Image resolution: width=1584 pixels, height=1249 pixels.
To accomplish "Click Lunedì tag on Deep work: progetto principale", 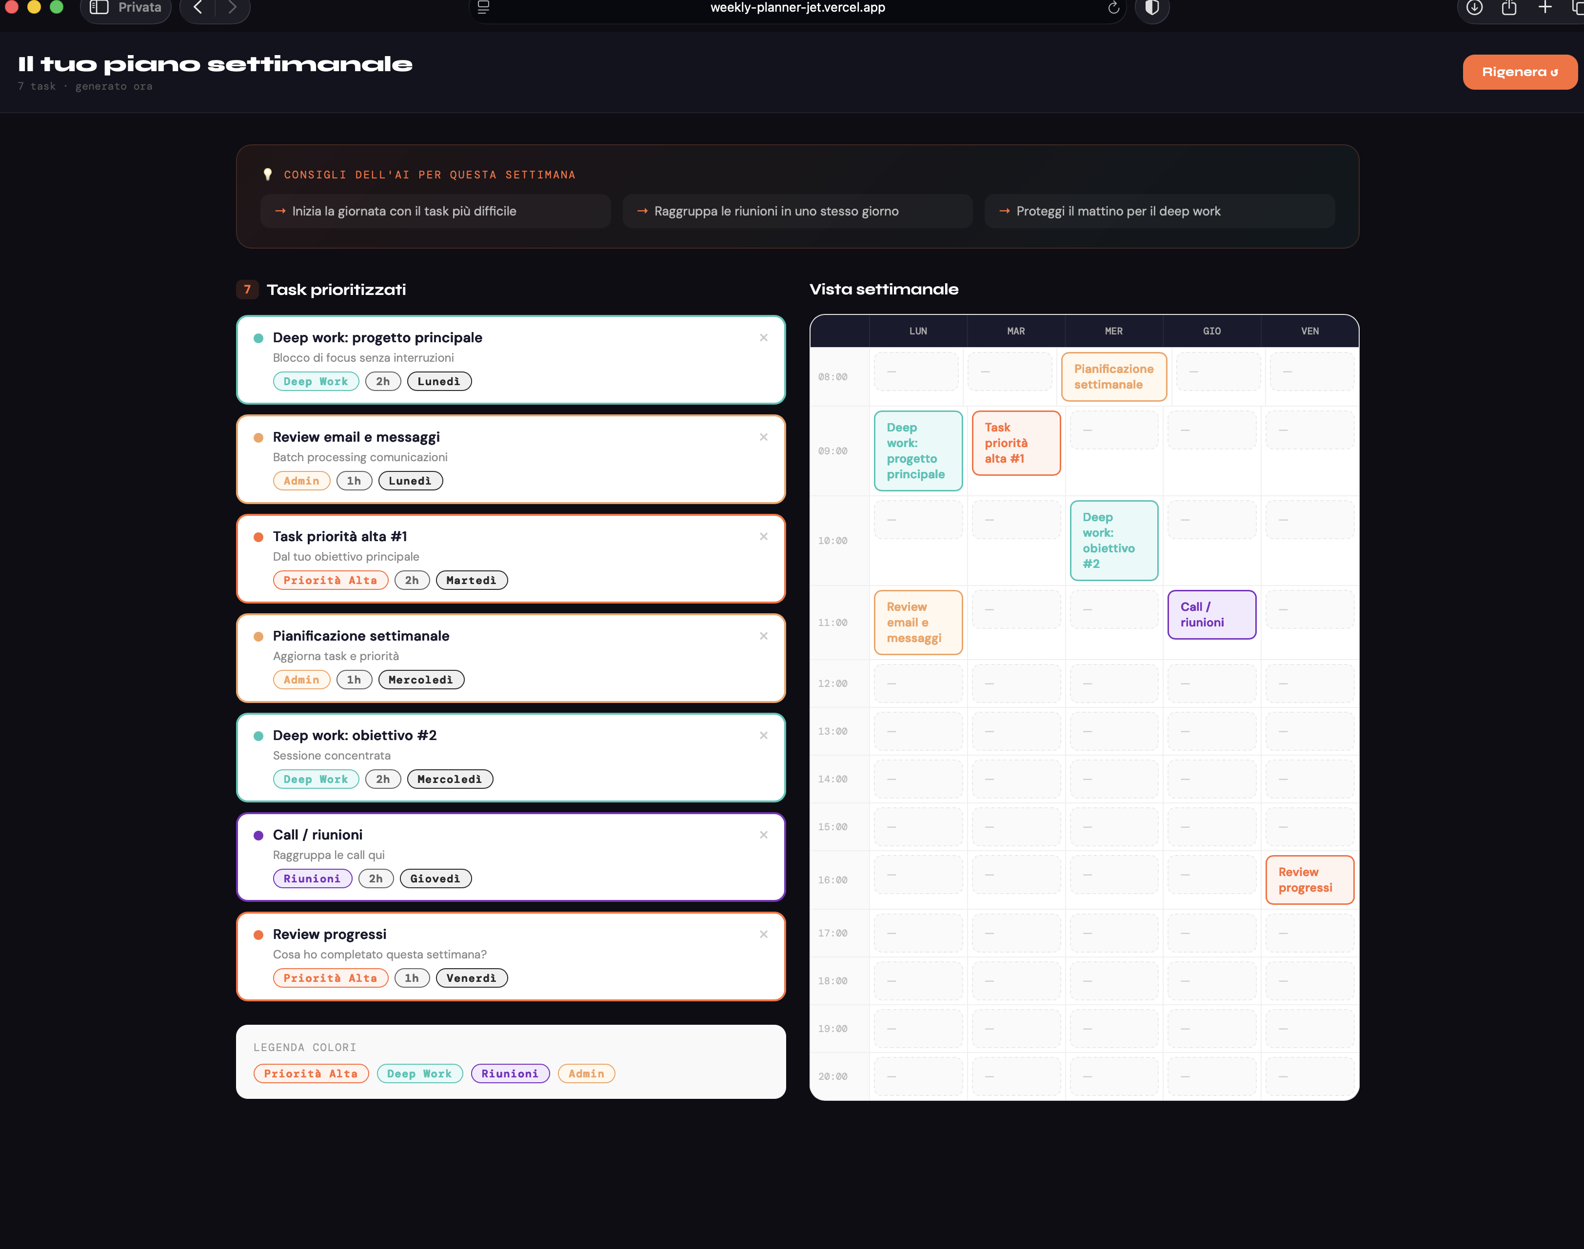I will click(439, 382).
